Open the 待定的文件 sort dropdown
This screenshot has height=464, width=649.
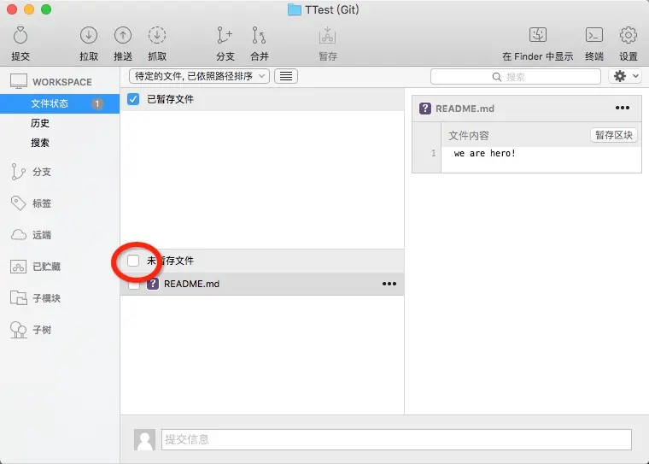tap(199, 76)
